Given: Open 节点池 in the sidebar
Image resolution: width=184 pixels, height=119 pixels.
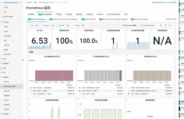Looking at the screenshot, I should (x=6, y=7).
